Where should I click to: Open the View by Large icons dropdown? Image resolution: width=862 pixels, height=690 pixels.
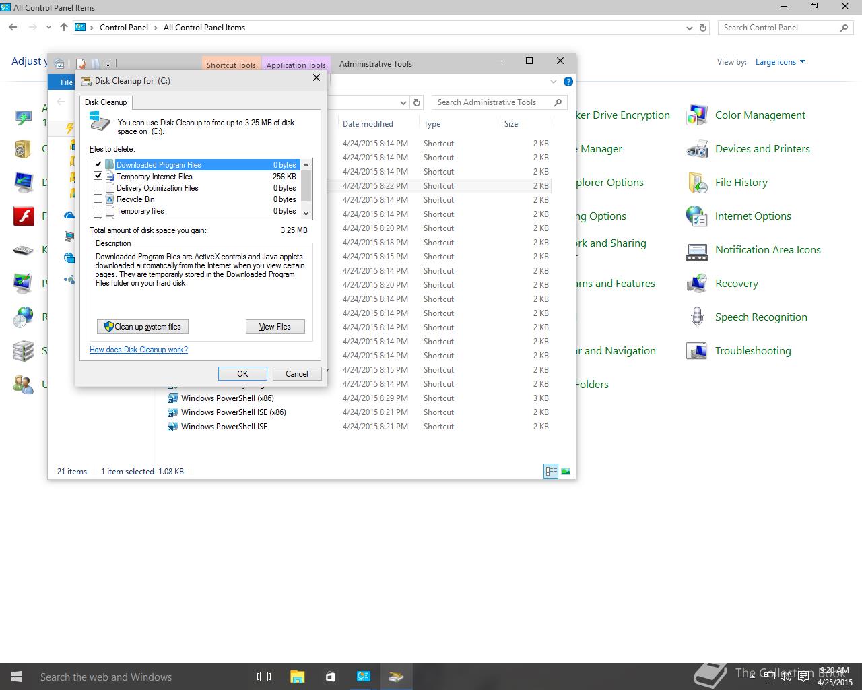(x=780, y=62)
